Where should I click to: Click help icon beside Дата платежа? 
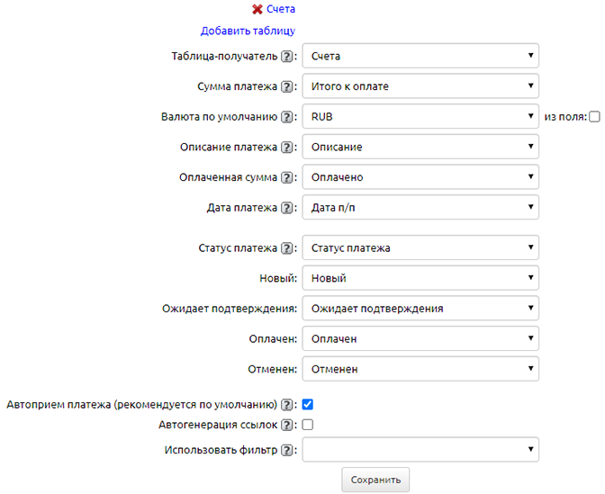(288, 208)
